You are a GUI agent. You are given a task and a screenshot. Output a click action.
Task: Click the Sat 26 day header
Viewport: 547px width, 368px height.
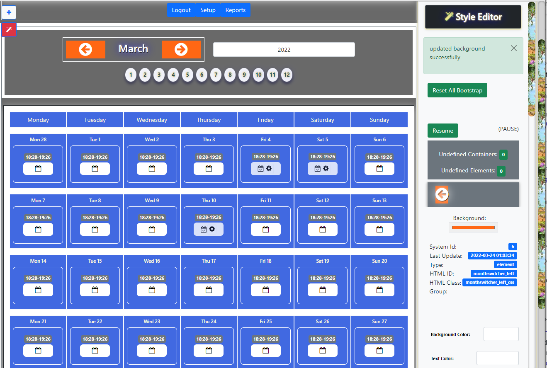[323, 322]
